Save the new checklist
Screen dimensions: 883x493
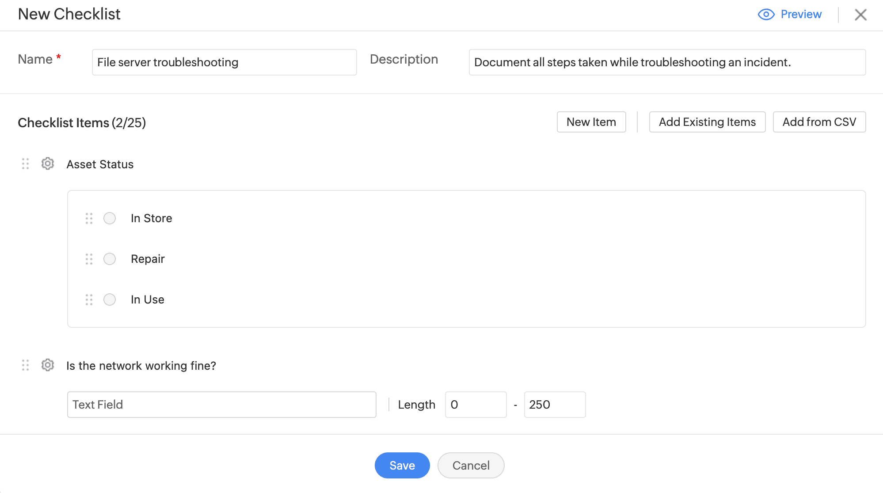tap(402, 465)
